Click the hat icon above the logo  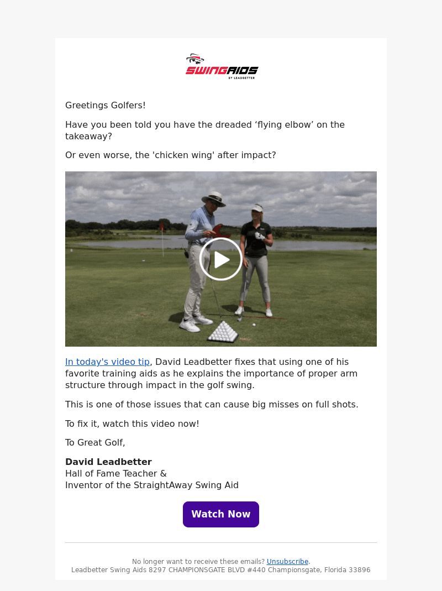195,59
